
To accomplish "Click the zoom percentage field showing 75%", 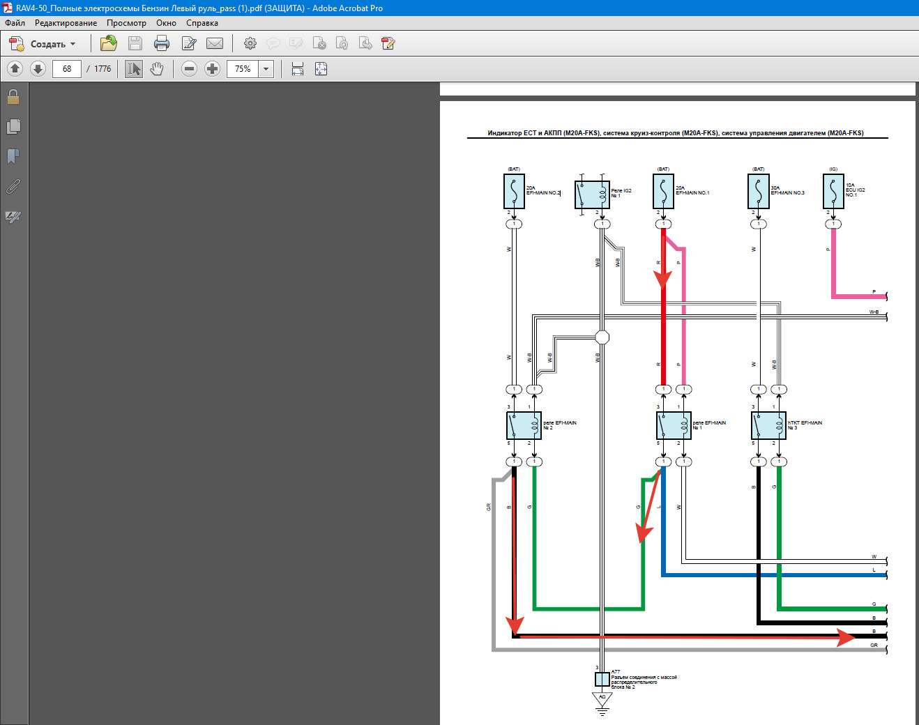I will tap(243, 69).
